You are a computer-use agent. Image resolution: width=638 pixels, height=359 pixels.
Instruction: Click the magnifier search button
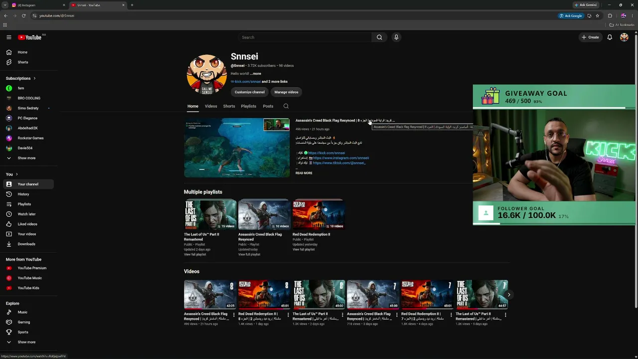click(379, 37)
